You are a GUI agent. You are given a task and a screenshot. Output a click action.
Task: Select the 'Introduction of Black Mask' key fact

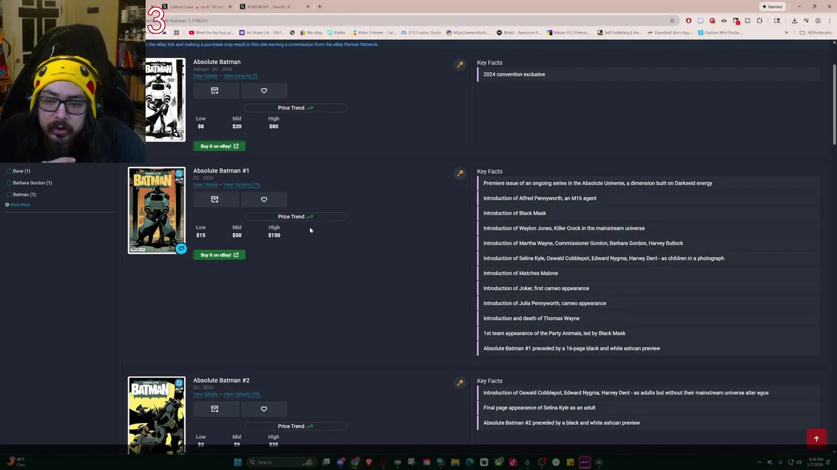pyautogui.click(x=515, y=213)
